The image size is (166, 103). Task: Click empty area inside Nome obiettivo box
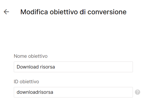93,67
